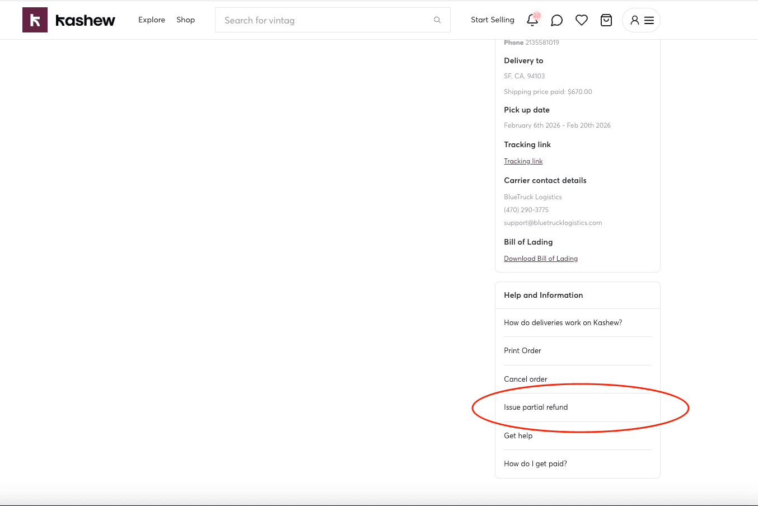Open the favorites heart icon

point(582,20)
